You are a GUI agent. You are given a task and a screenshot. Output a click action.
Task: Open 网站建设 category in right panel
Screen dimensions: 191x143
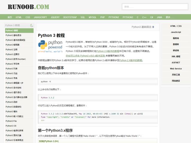pyautogui.click(x=176, y=81)
